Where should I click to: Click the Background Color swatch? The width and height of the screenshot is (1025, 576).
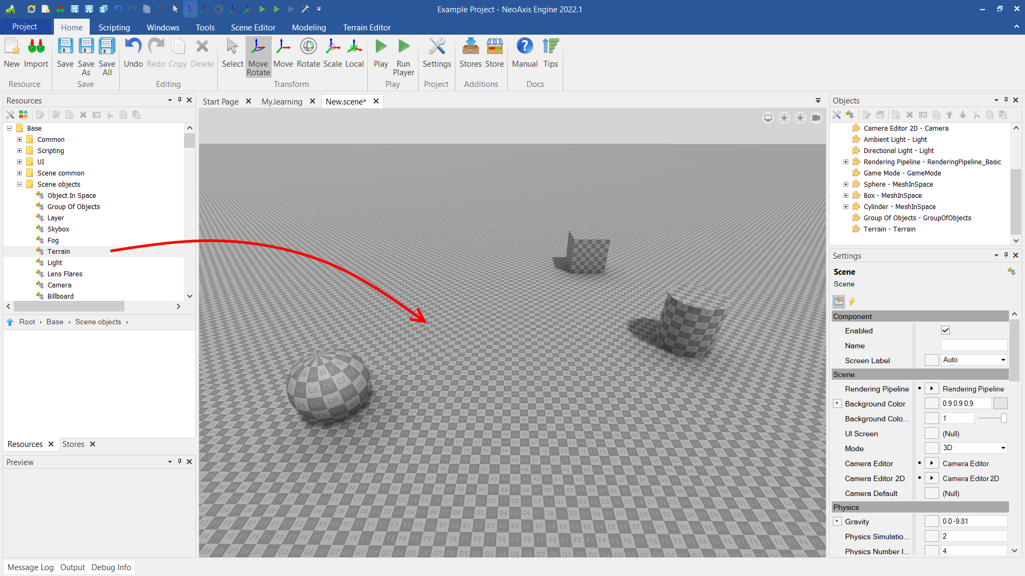1000,404
